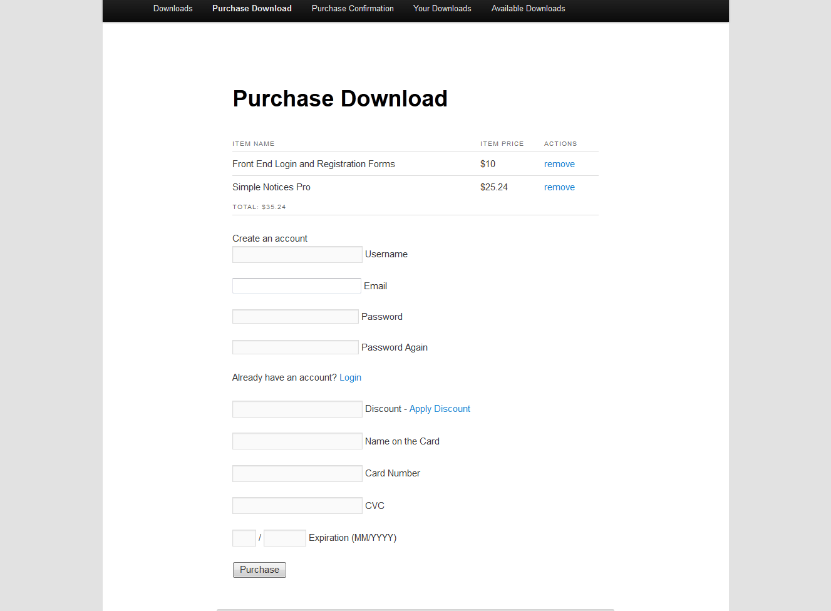Click the ITEM NAME column header
This screenshot has height=611, width=831.
[x=254, y=144]
